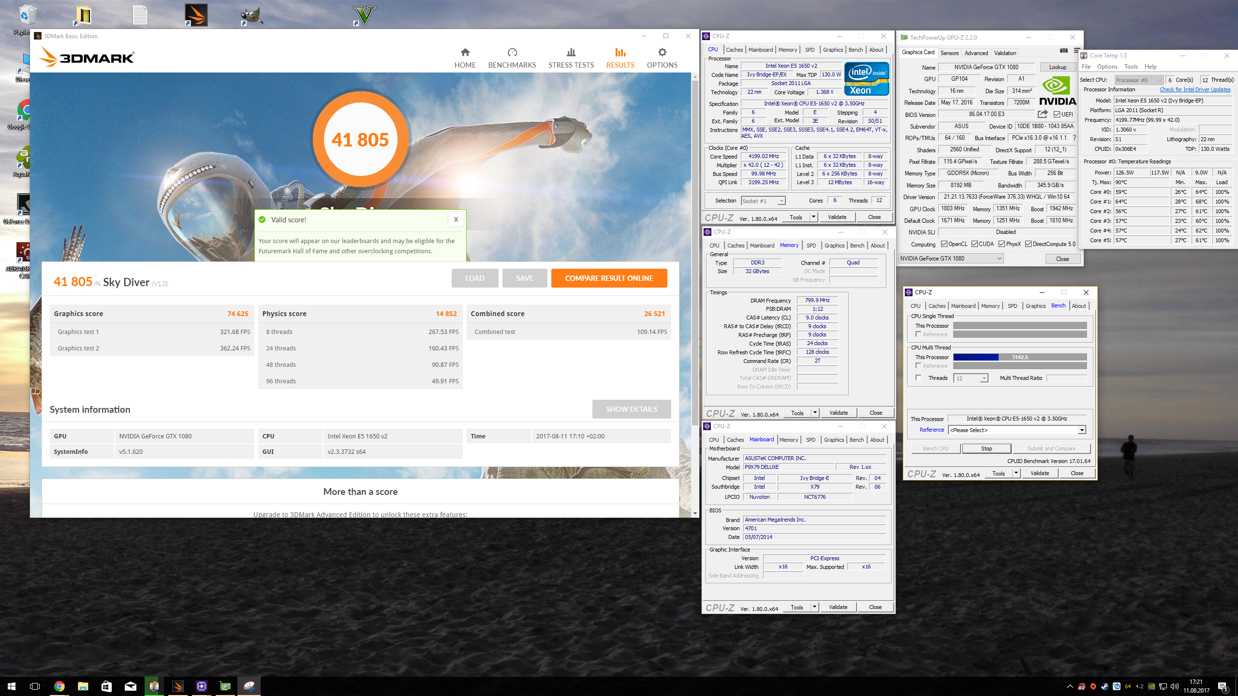Expand Tools arrow in CPU-Z Memory window
Screen dimensions: 1238x696
click(815, 413)
